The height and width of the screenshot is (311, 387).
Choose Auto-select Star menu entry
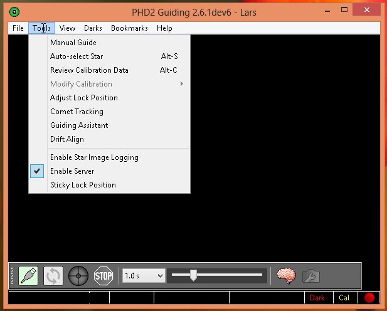109,56
